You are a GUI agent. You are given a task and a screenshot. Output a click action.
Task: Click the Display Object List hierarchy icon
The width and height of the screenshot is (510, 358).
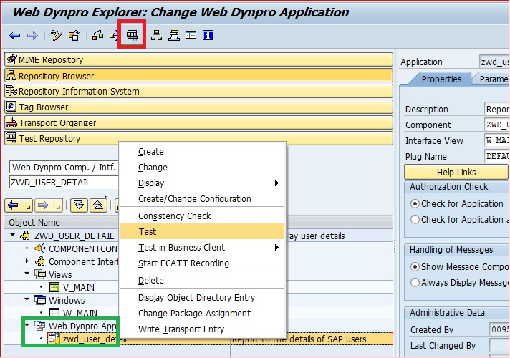156,35
